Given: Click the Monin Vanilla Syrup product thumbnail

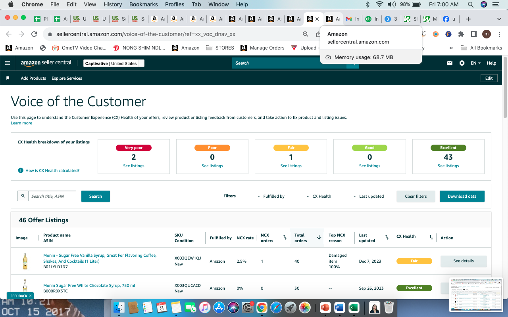Looking at the screenshot, I should [25, 261].
